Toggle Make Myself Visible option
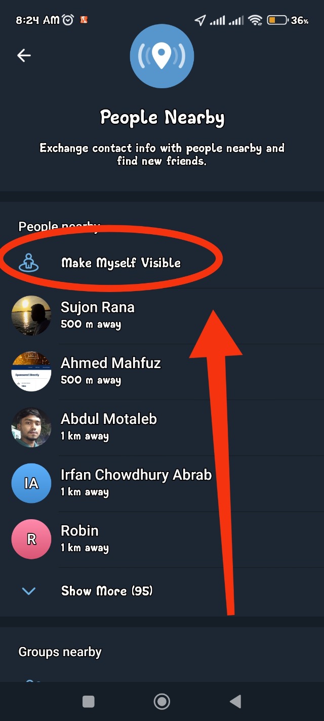324x721 pixels. point(121,263)
